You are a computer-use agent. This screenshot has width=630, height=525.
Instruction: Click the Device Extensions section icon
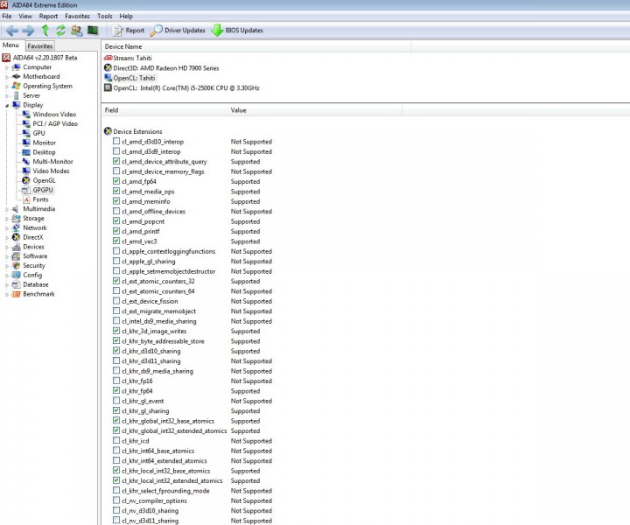108,131
